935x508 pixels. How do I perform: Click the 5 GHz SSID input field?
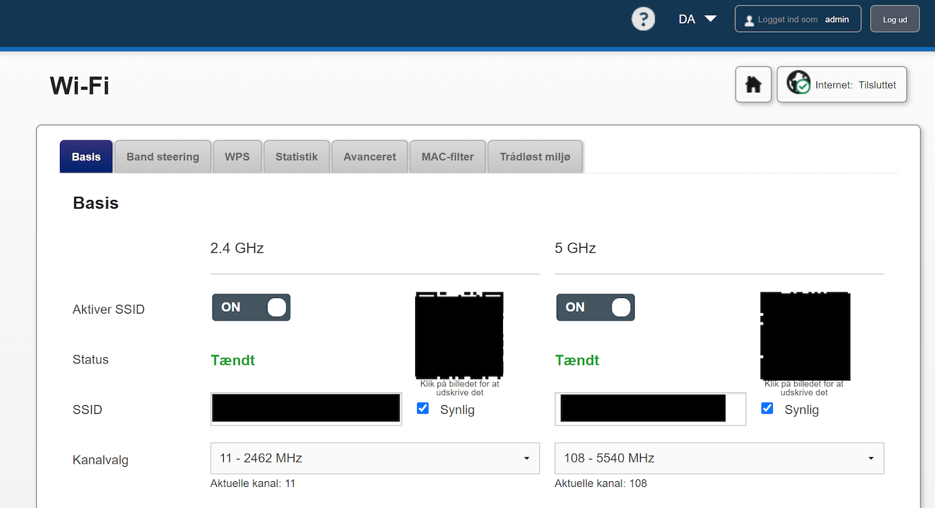[x=650, y=409]
